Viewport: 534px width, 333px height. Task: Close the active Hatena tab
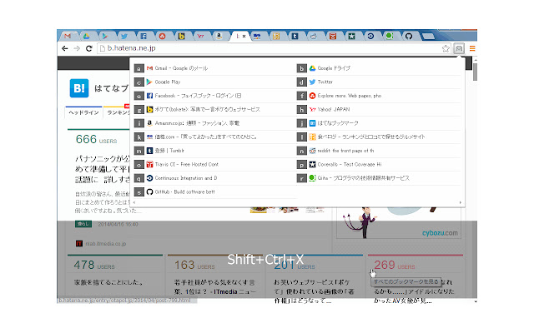click(244, 36)
